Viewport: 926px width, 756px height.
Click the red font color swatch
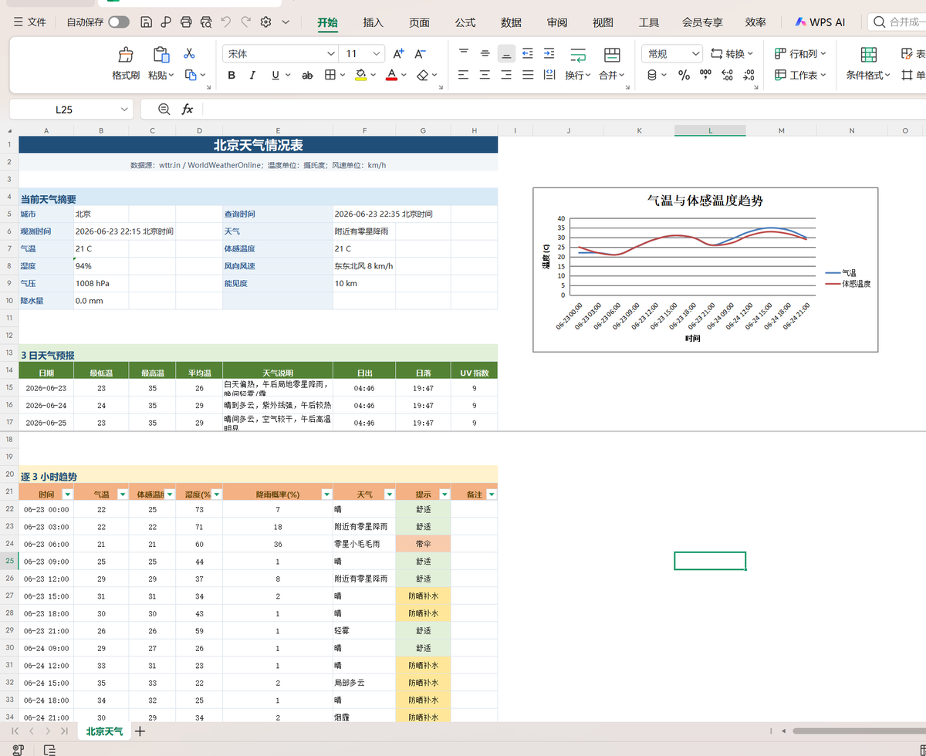391,76
